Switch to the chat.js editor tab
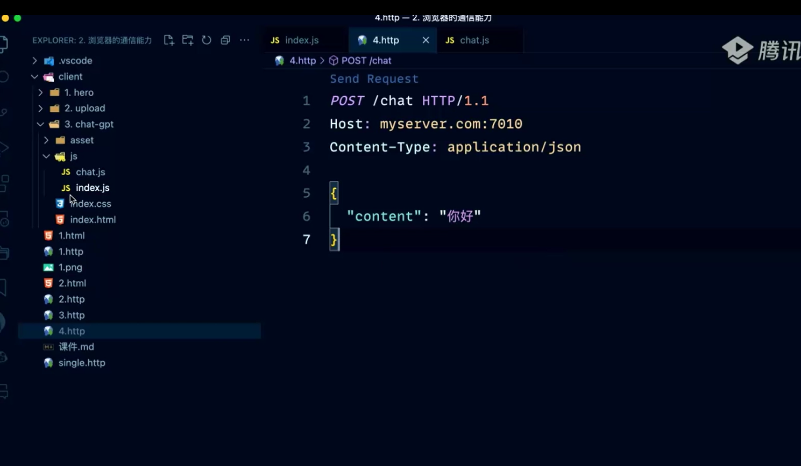The image size is (801, 466). [x=474, y=40]
